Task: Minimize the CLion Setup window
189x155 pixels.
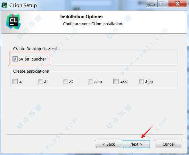Action: 152,4
